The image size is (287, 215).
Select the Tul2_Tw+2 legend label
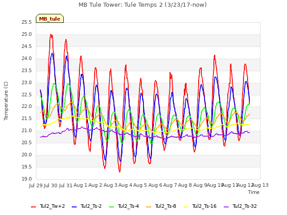click(x=52, y=206)
